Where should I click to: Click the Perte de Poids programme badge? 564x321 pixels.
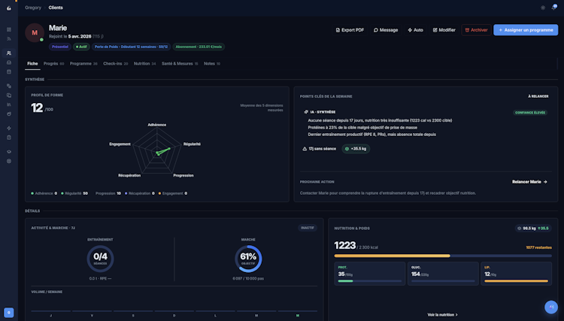[132, 47]
